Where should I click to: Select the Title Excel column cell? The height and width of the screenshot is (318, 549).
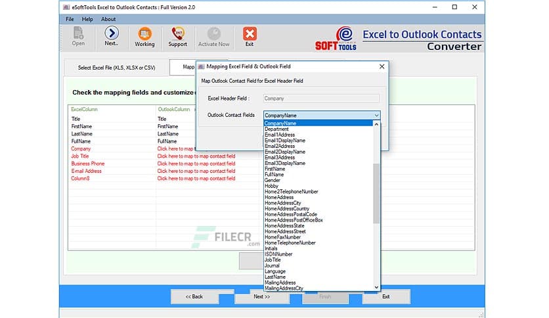76,119
